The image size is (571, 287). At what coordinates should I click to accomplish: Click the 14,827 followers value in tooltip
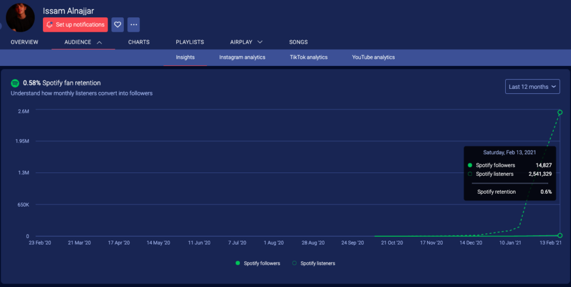coord(544,165)
